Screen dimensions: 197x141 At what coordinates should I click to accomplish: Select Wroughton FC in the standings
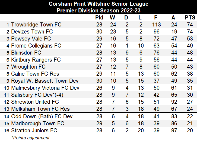[x=28, y=67]
